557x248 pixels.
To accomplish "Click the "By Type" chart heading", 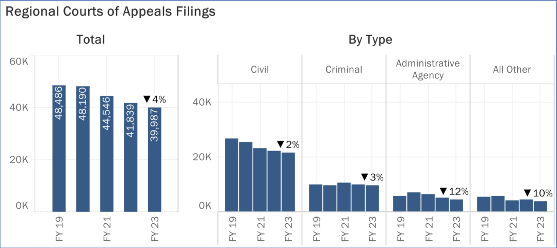I will pyautogui.click(x=370, y=40).
